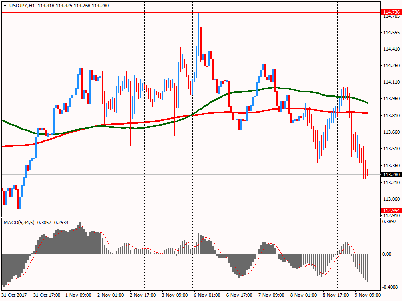Viewport: 402px width, 301px height.
Task: Click the 7 Nov 09:00 time label
Action: click(271, 295)
